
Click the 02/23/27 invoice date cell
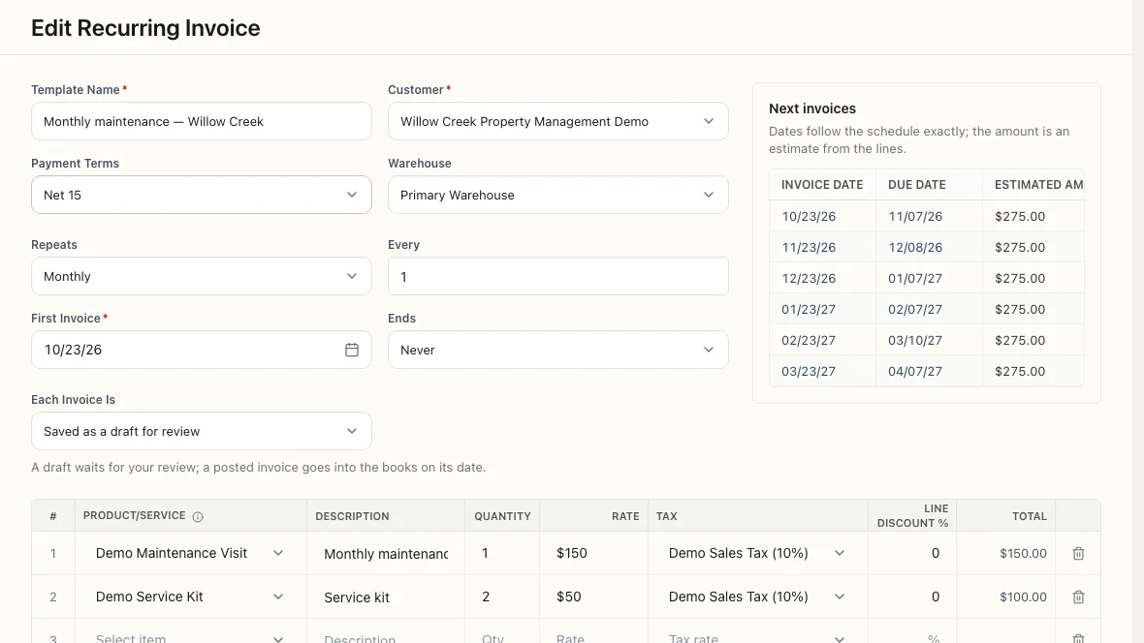point(822,341)
